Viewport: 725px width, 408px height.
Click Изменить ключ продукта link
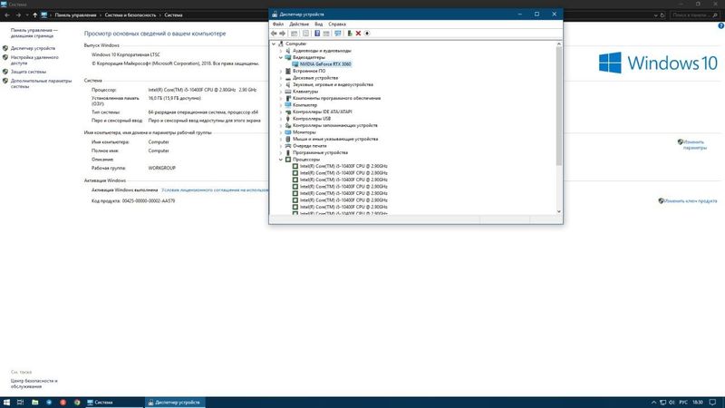pyautogui.click(x=691, y=200)
